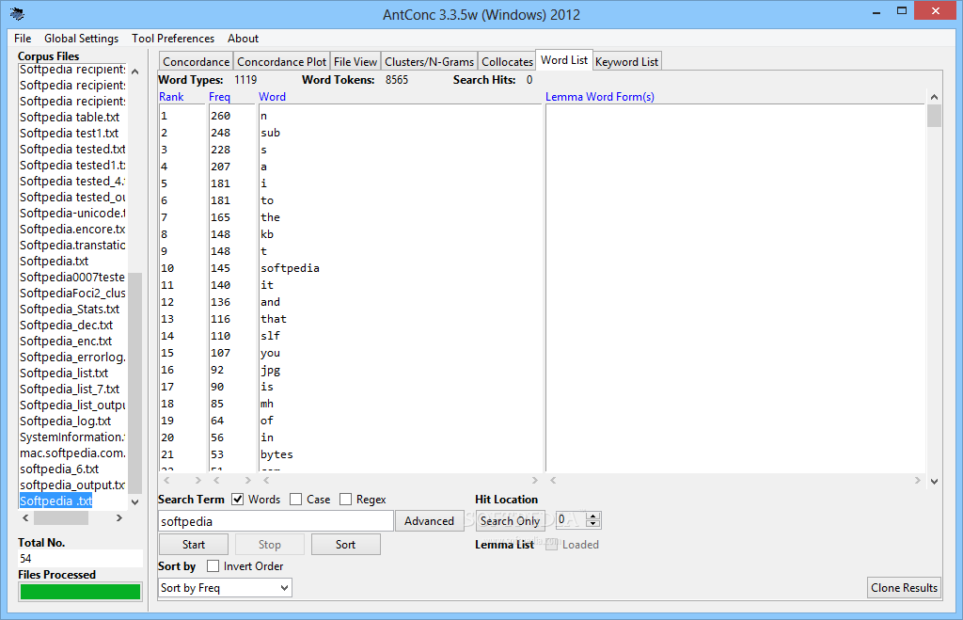Click the green Files Processed progress bar
Viewport: 963px width, 620px height.
[x=81, y=592]
